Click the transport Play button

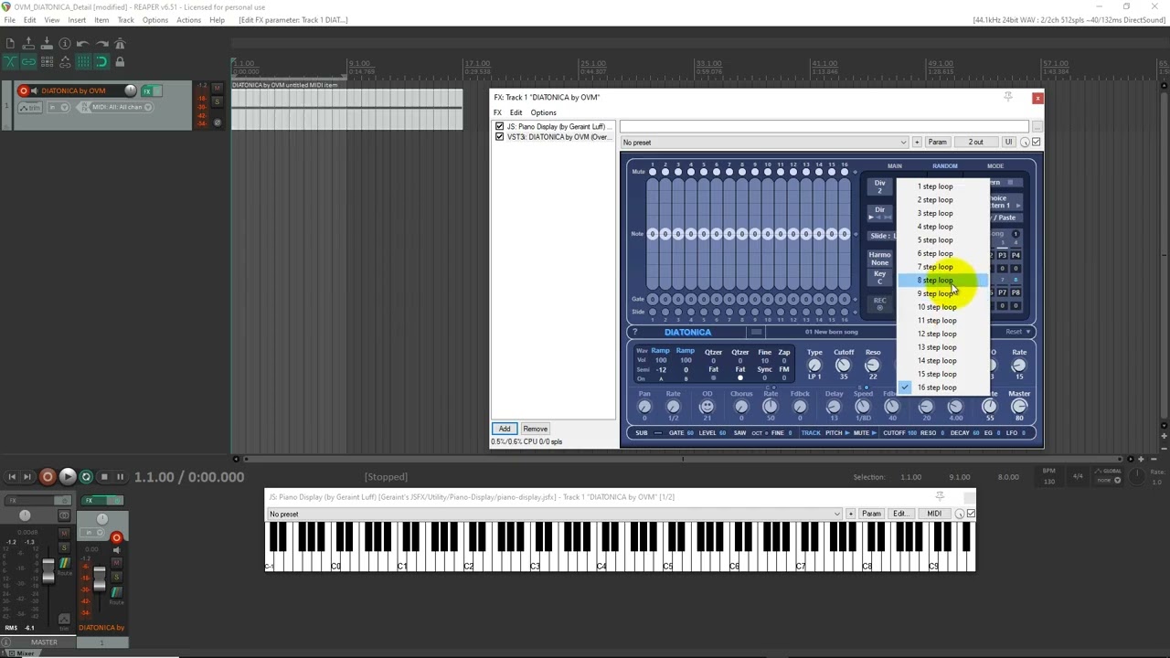click(67, 476)
